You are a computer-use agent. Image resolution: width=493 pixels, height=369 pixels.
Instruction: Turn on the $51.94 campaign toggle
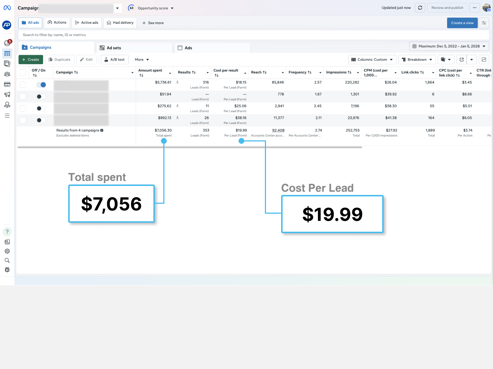tap(41, 97)
